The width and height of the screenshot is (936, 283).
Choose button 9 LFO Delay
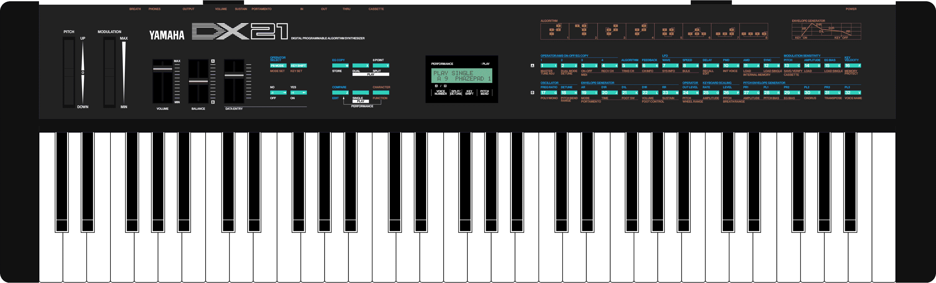click(711, 66)
